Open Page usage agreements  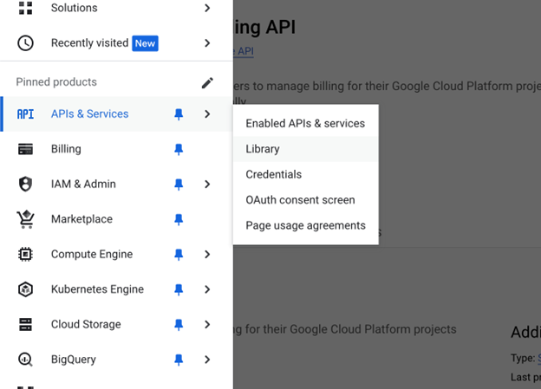tap(306, 225)
